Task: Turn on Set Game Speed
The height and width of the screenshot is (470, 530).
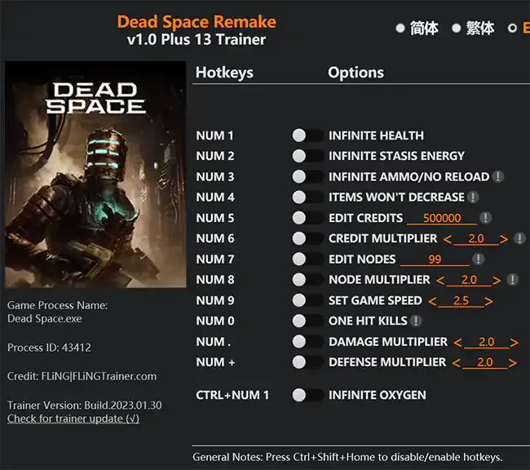Action: click(307, 300)
